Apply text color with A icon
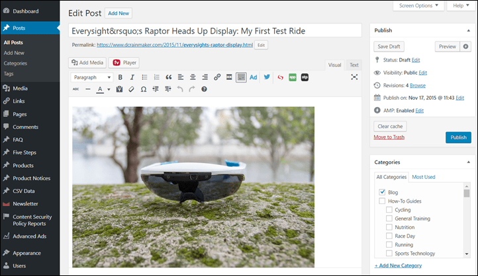Image resolution: width=478 pixels, height=276 pixels. [100, 89]
